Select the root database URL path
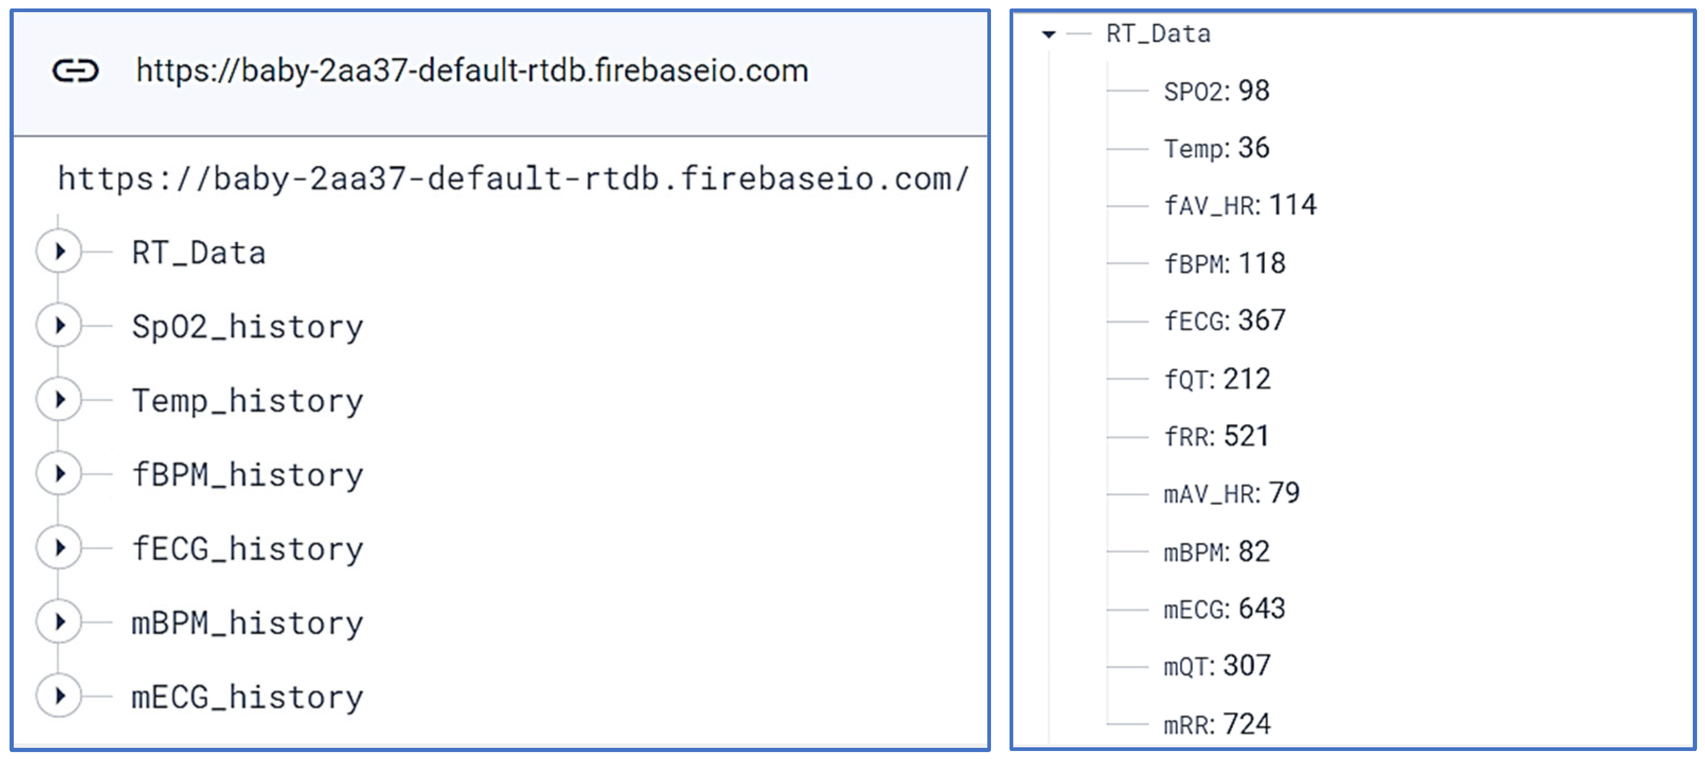 pyautogui.click(x=513, y=179)
